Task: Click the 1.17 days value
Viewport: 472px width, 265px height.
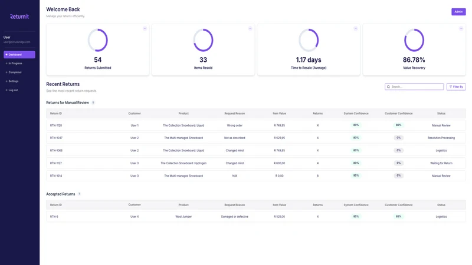Action: [x=309, y=60]
